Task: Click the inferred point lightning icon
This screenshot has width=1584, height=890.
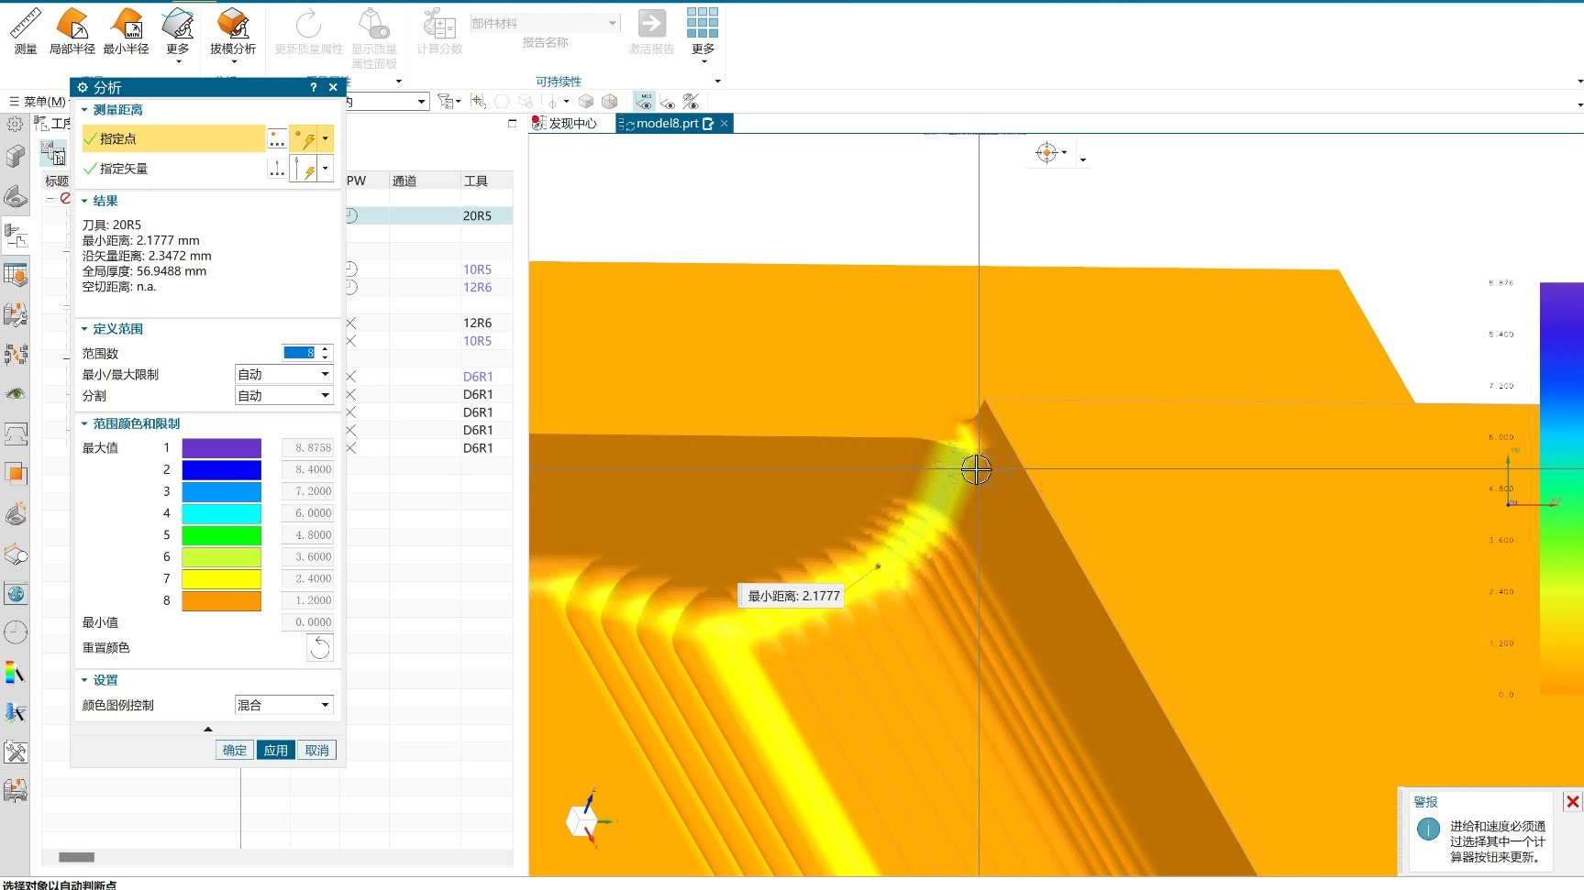Action: pos(304,139)
